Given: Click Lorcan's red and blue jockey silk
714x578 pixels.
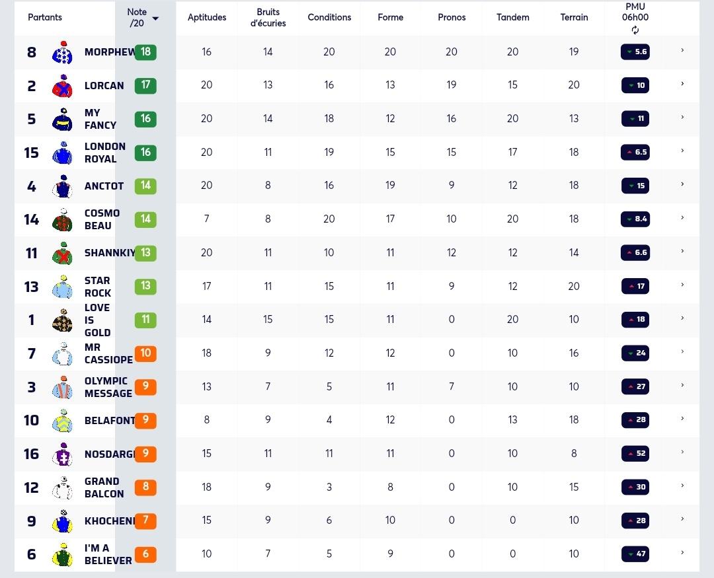Looking at the screenshot, I should 62,86.
